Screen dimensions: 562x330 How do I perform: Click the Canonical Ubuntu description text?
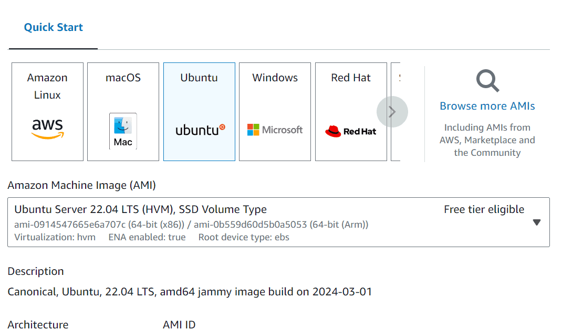click(190, 292)
